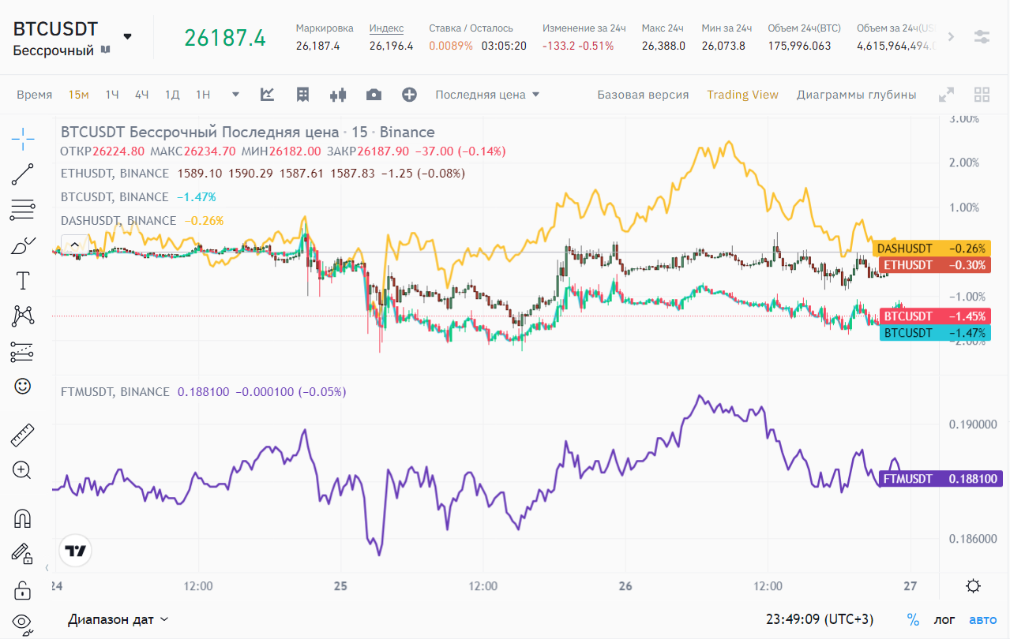The image size is (1010, 639).
Task: Select the text annotation tool
Action: coord(23,280)
